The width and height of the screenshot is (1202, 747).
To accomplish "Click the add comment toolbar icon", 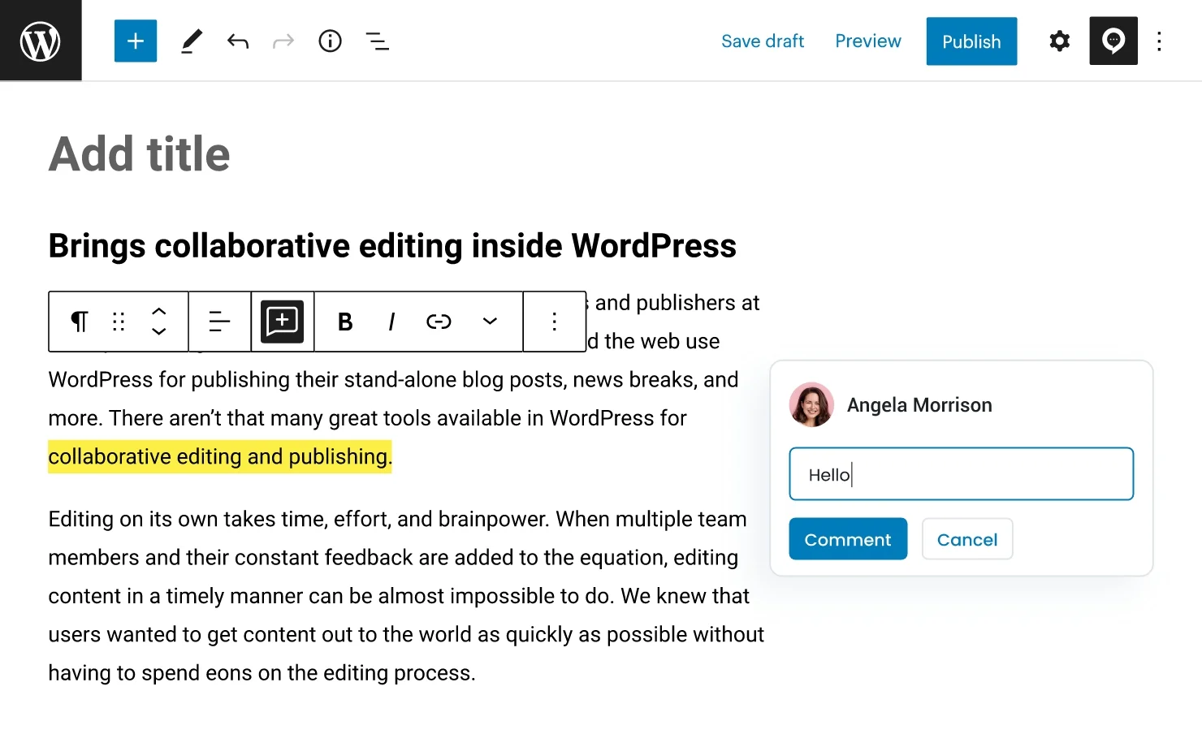I will 282,322.
